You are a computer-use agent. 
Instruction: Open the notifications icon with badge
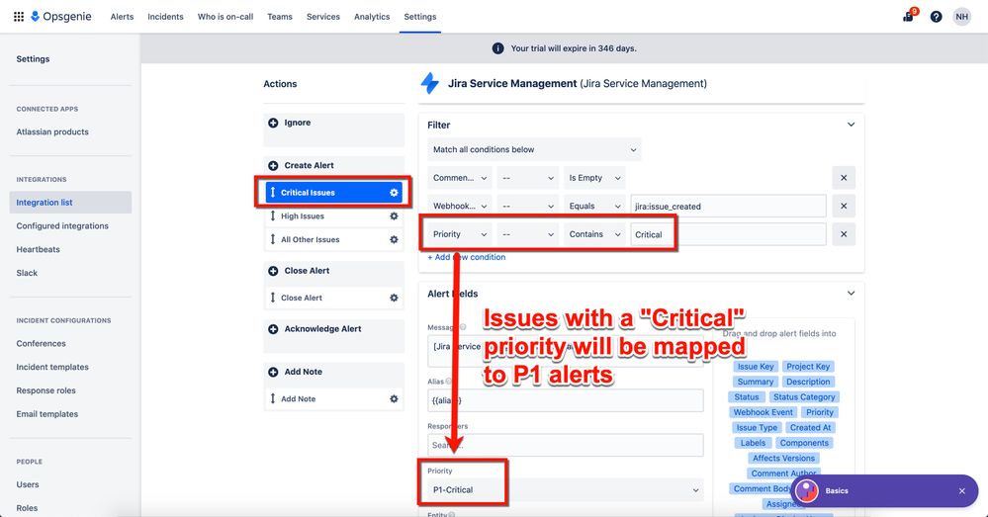(x=909, y=17)
